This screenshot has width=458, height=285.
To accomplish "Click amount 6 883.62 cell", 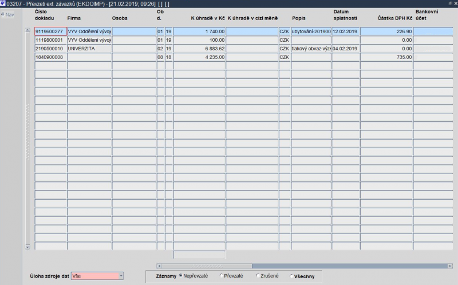I will click(x=199, y=49).
